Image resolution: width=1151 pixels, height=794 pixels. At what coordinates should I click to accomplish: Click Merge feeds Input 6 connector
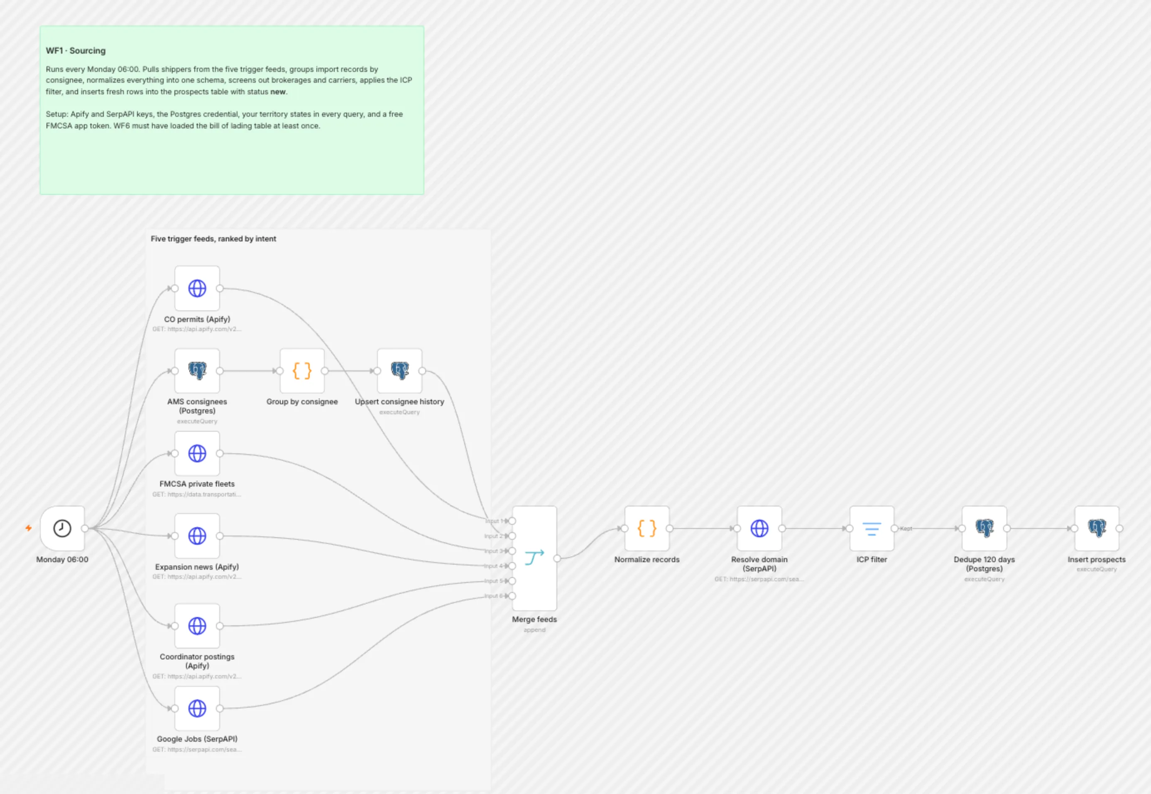point(512,595)
